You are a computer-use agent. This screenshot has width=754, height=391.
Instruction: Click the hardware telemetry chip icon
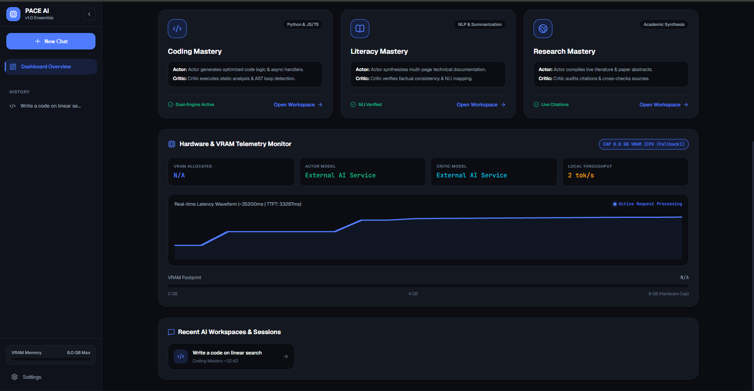pyautogui.click(x=172, y=144)
